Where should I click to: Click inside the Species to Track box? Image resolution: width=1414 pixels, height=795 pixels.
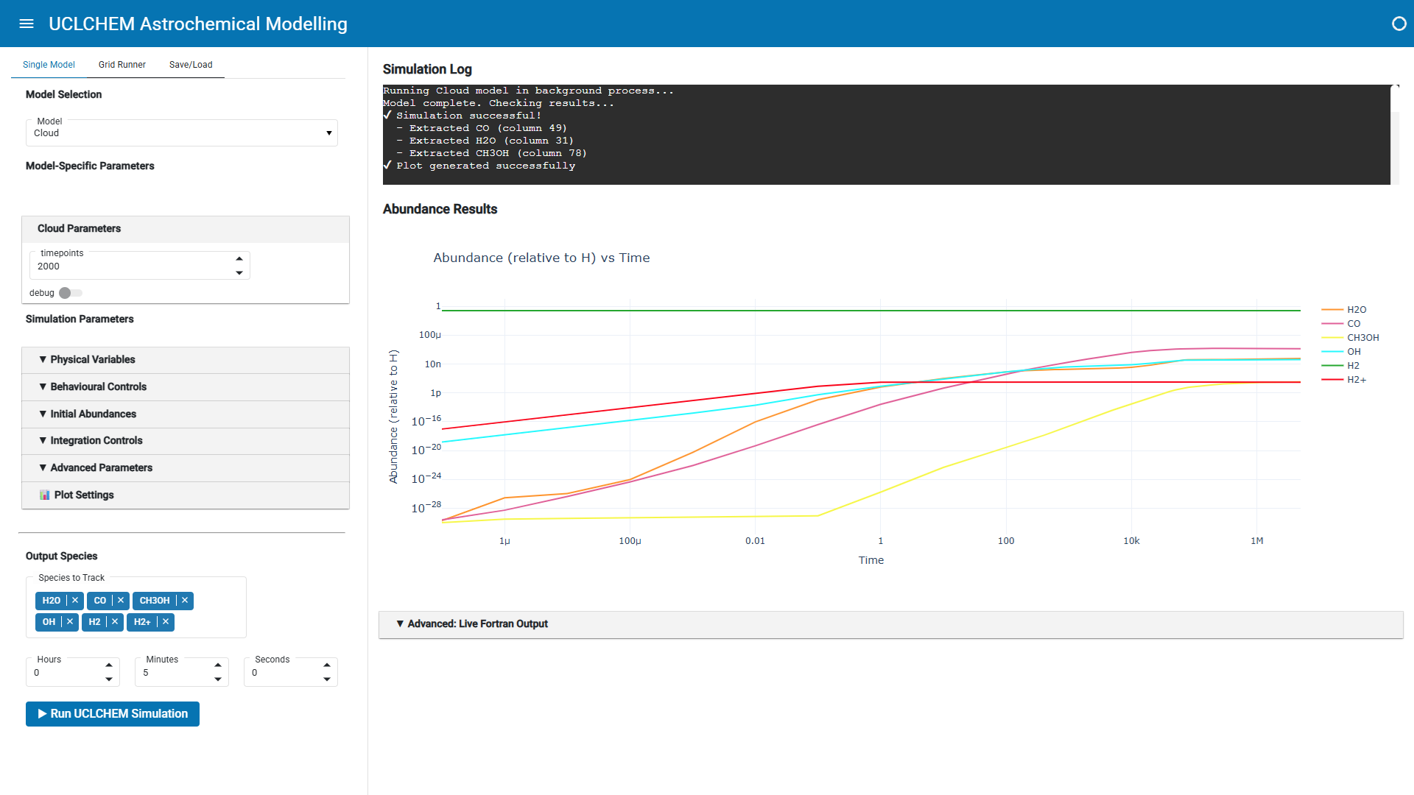[x=136, y=608]
